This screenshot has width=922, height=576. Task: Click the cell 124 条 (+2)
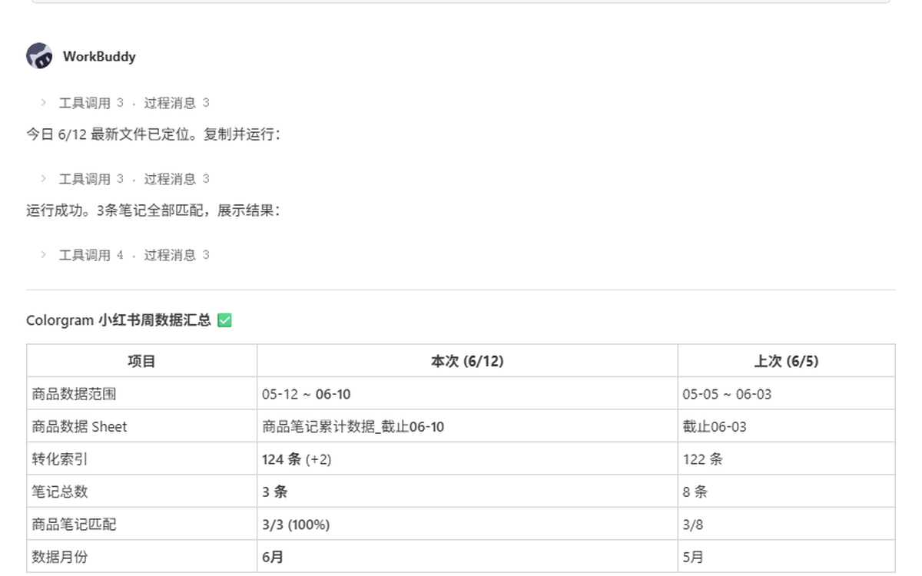467,459
